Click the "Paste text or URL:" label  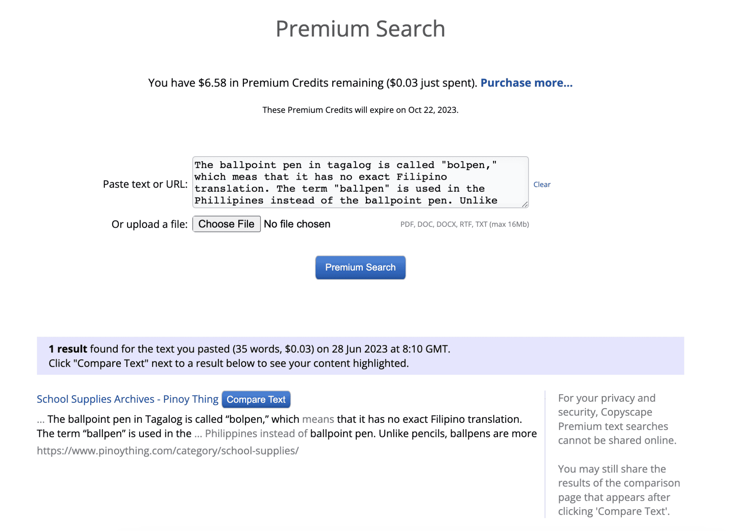145,184
